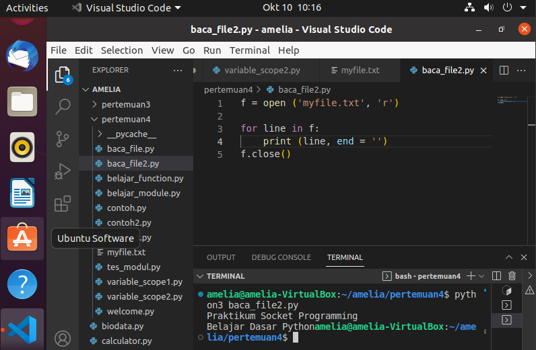Open Help from the dock
Viewport: 536px width, 350px height.
click(22, 283)
